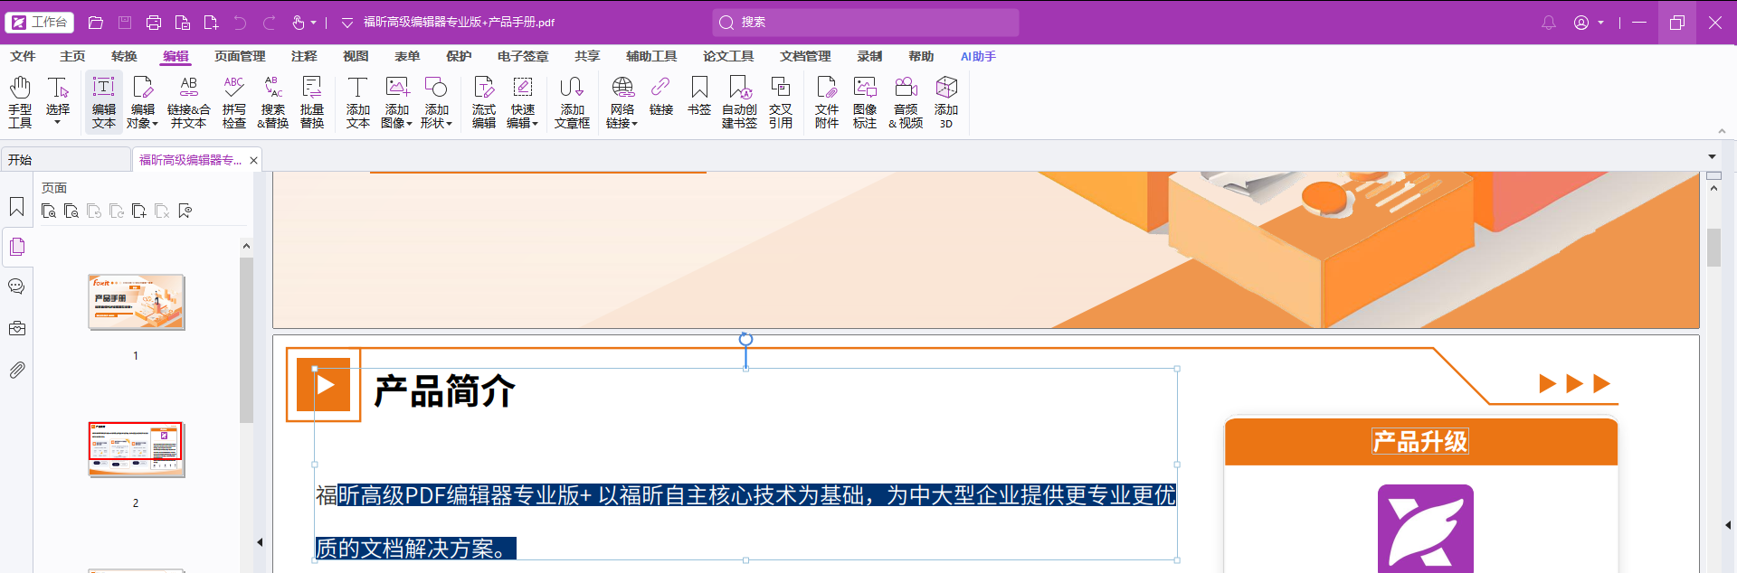1737x573 pixels.
Task: Click the rotation handle above text box
Action: 745,339
